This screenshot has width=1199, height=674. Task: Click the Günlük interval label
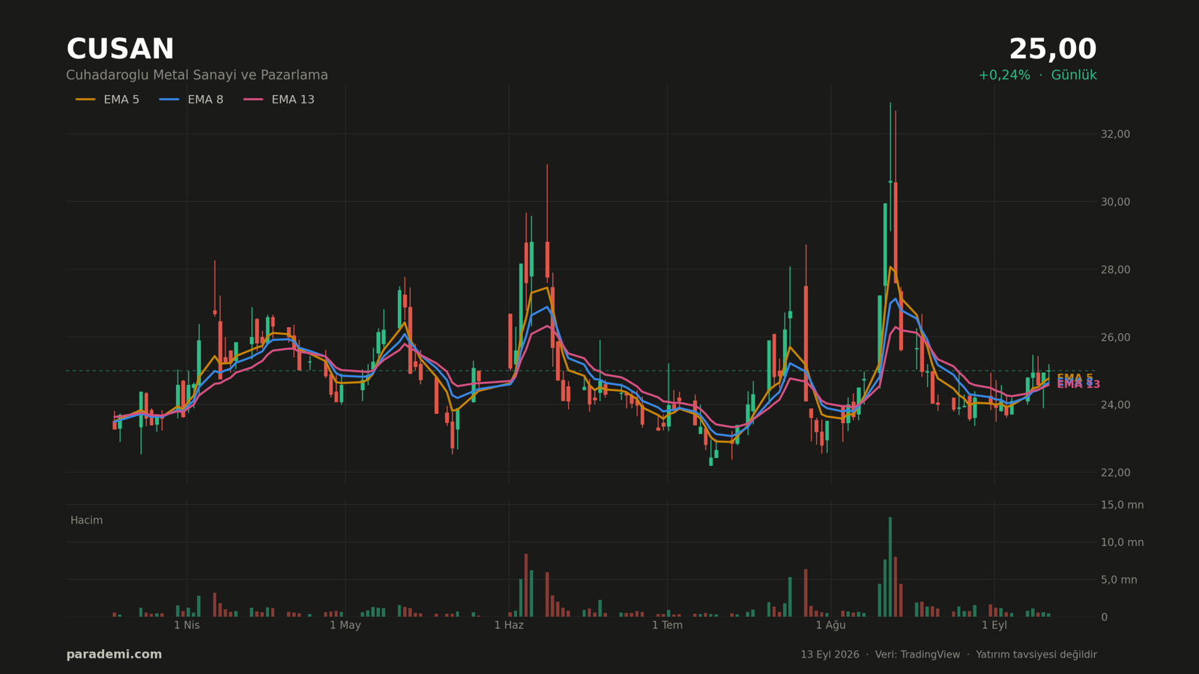click(x=1074, y=76)
